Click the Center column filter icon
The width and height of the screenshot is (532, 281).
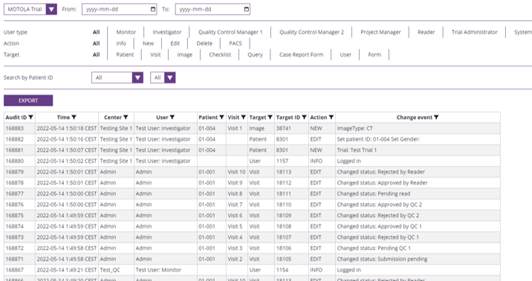126,117
